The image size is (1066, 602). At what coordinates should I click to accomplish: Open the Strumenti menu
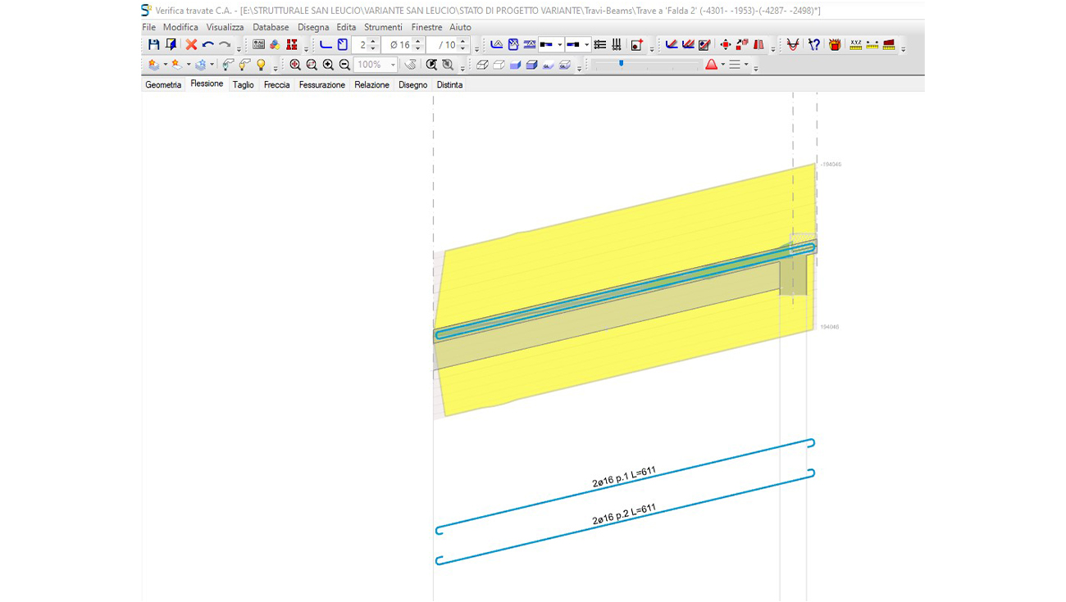coord(383,27)
